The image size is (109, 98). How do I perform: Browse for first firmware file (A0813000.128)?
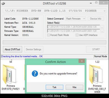[x=102, y=27]
